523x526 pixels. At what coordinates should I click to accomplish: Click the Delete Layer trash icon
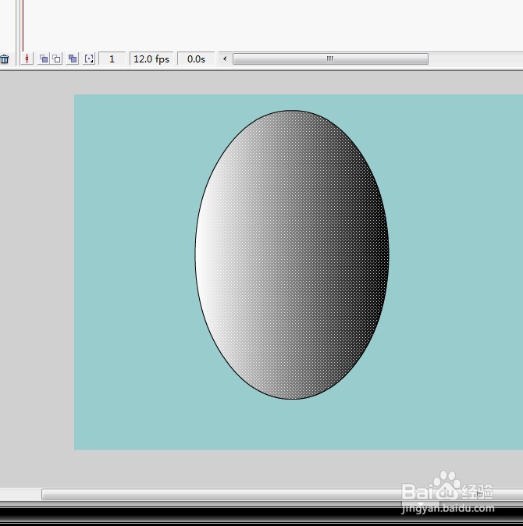coord(5,59)
